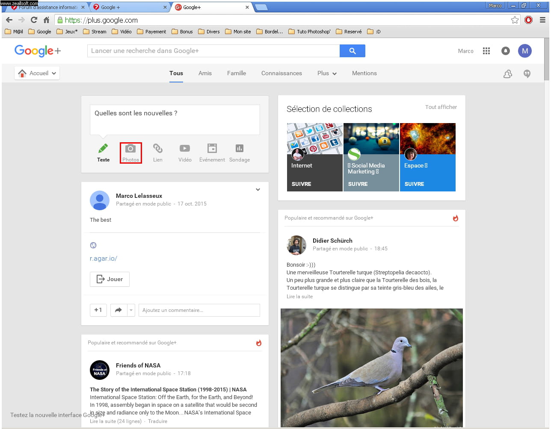Open the Tuto Photoshop' bookmark folder
Screen dimensions: 551x429
(309, 32)
